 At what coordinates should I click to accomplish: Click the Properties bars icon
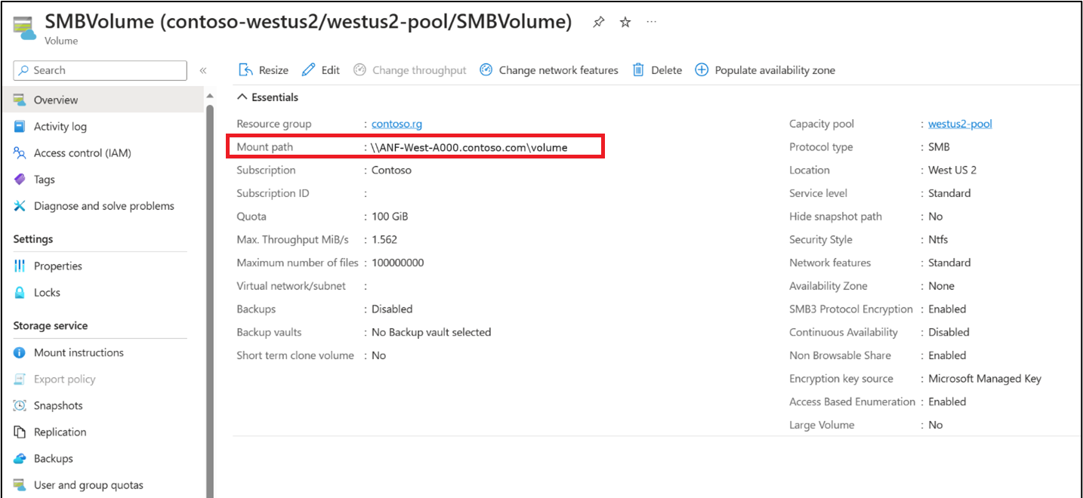[x=20, y=266]
